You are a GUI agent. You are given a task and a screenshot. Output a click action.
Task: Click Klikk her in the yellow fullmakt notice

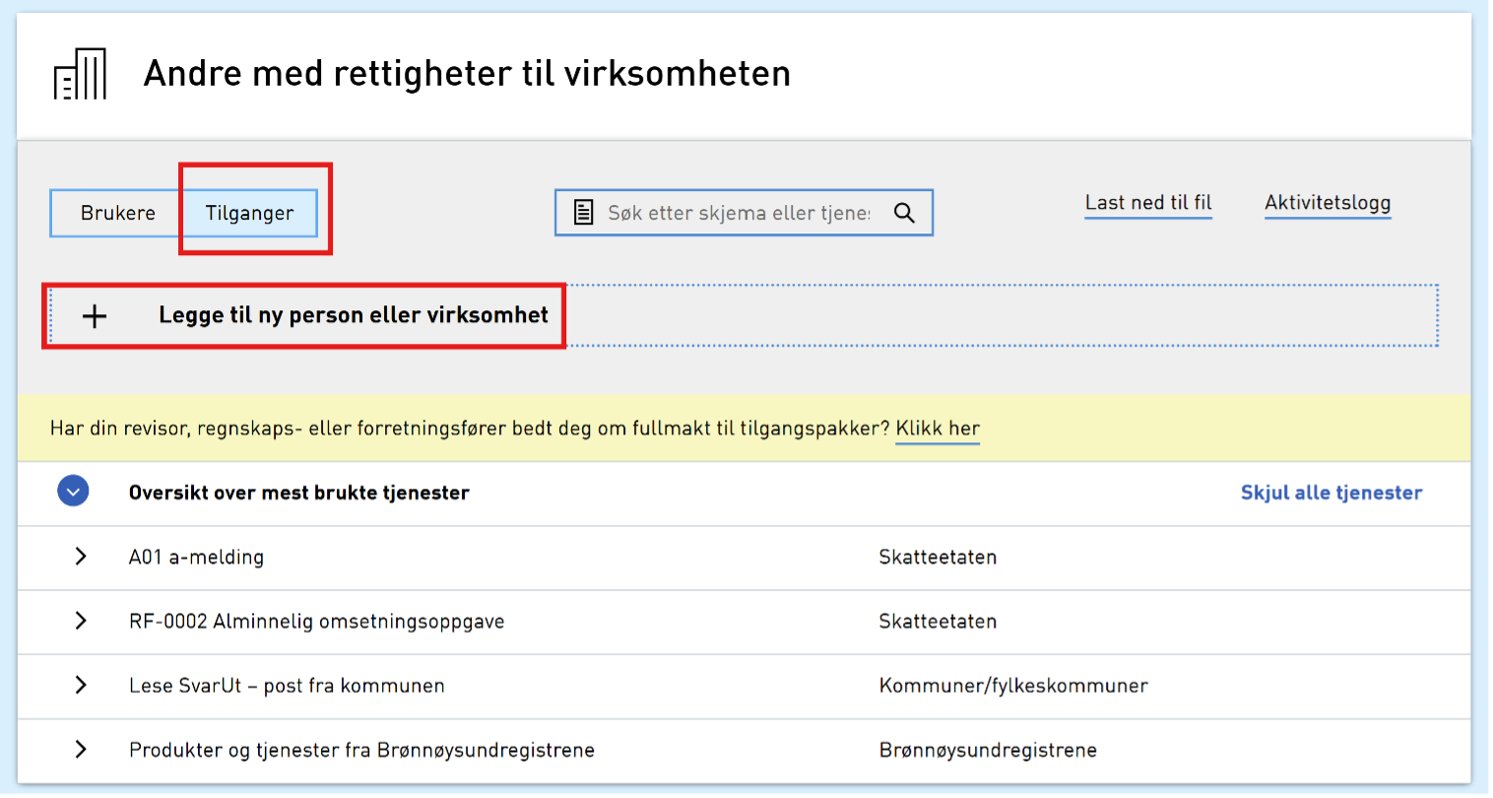coord(937,429)
